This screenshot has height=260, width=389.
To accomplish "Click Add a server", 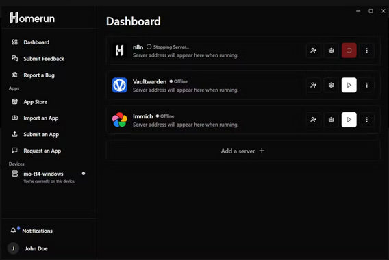I will (243, 151).
